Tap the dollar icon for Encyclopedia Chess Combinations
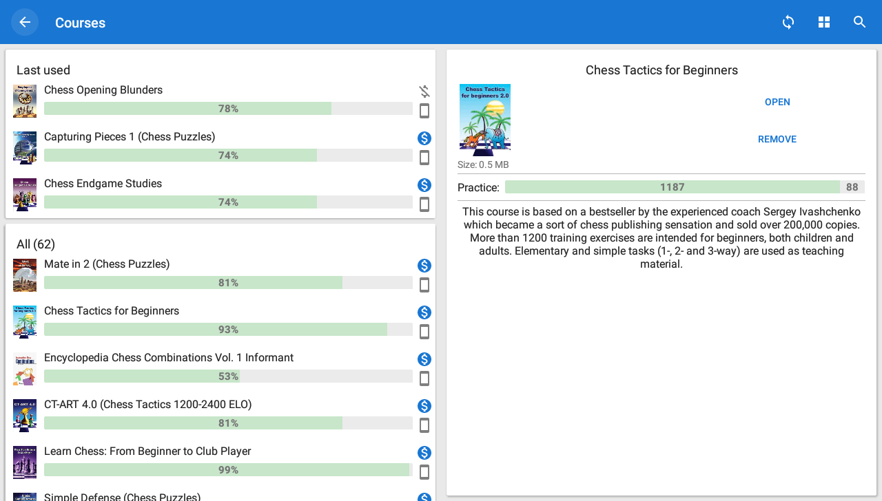The height and width of the screenshot is (501, 882). [424, 359]
